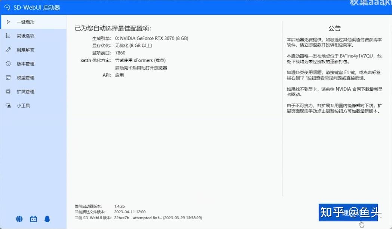392x229 pixels.
Task: Click the SD-WebUI launcher logo icon
Action: pos(7,7)
